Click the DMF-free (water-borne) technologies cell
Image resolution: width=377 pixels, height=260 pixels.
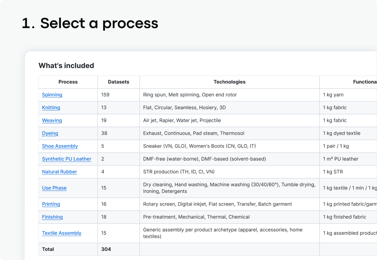(x=230, y=159)
